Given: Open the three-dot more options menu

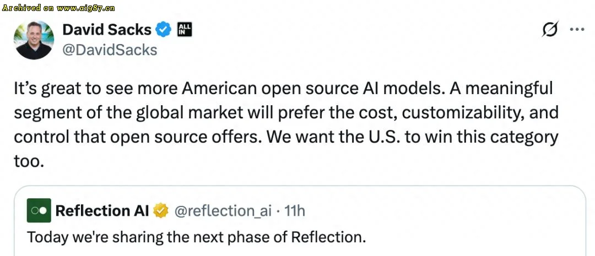Looking at the screenshot, I should (576, 30).
